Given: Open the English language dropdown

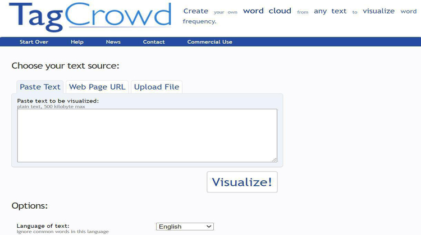Looking at the screenshot, I should coord(185,227).
